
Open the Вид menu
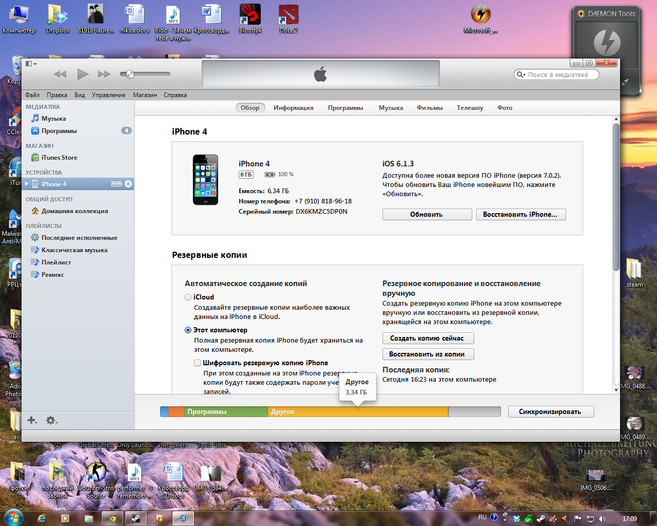80,95
